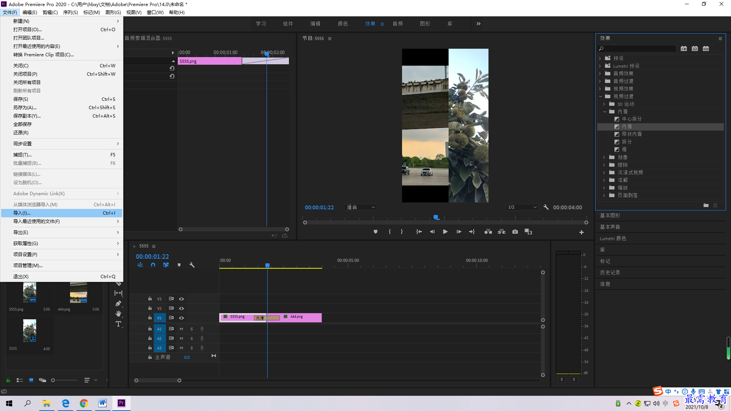The image size is (731, 411).
Task: Toggle V1 track output eye
Action: click(x=182, y=318)
